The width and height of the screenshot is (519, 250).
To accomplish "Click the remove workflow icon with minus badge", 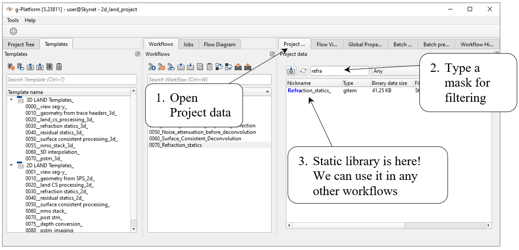I will click(x=162, y=67).
